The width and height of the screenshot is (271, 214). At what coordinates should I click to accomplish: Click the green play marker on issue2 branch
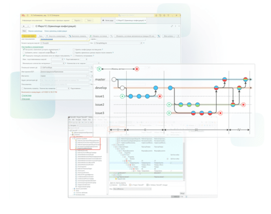tap(169, 105)
